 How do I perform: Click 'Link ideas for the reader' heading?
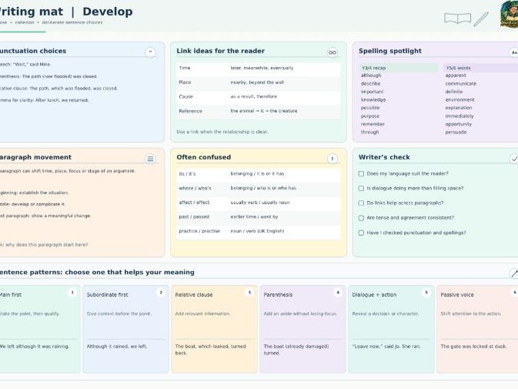coord(220,51)
